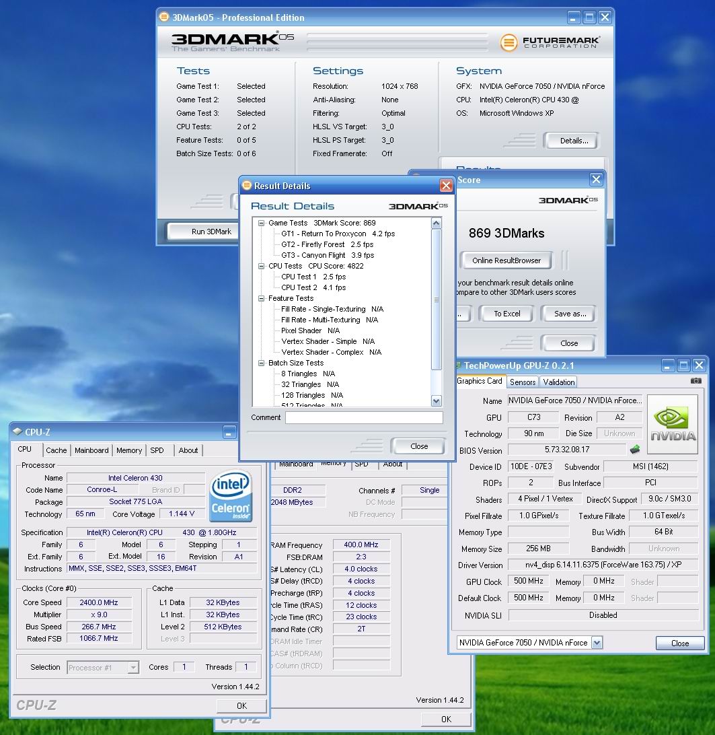Viewport: 715px width, 735px height.
Task: Click the Intel Celeron logo in CPU-Z
Action: [231, 497]
